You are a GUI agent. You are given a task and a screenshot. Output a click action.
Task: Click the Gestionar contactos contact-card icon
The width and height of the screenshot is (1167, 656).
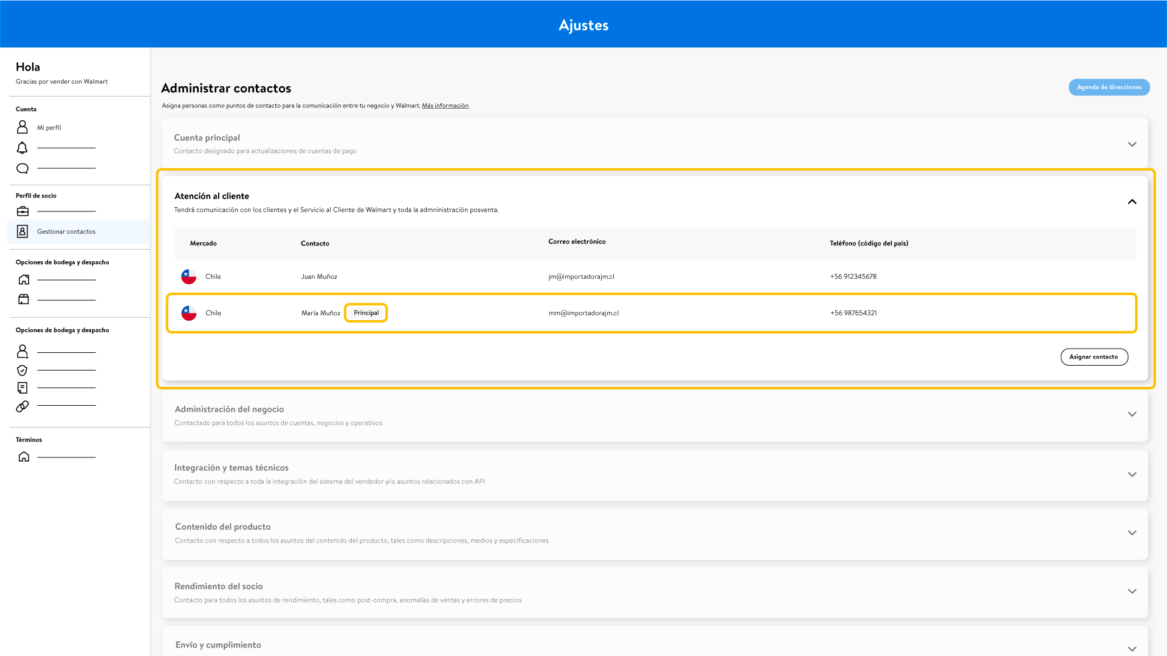point(22,231)
